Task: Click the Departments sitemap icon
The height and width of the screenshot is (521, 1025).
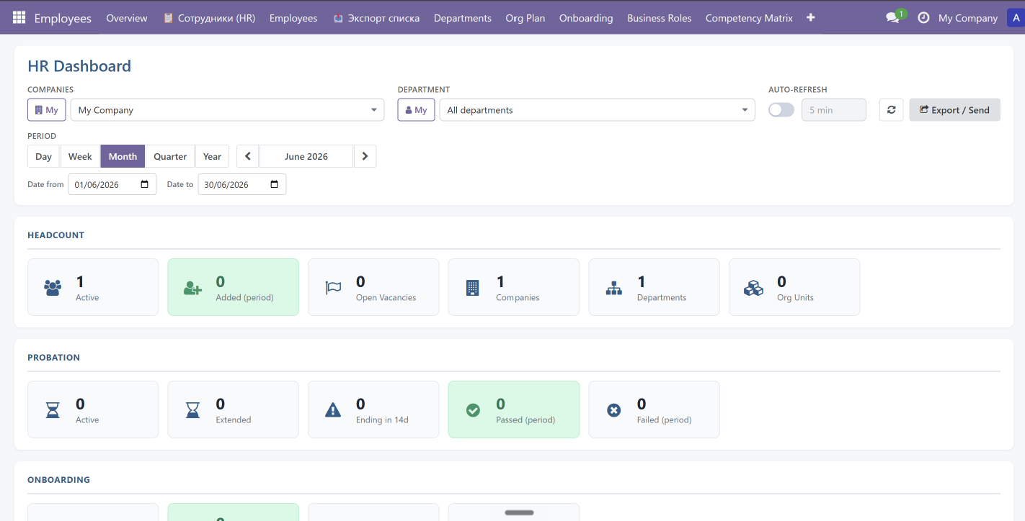Action: (613, 288)
